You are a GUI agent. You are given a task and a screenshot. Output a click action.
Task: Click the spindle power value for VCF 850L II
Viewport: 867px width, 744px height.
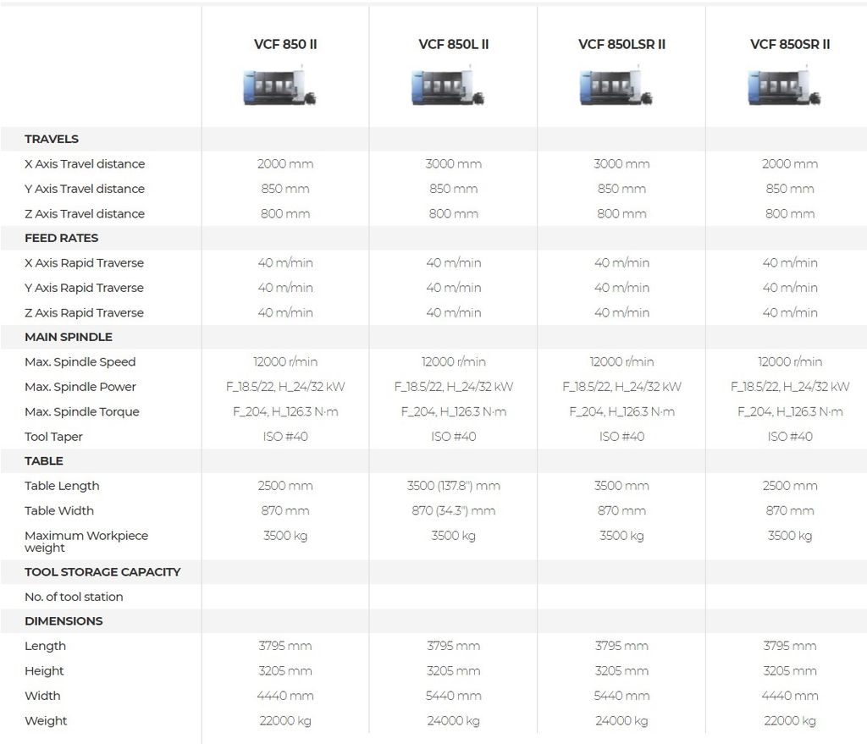coord(454,386)
